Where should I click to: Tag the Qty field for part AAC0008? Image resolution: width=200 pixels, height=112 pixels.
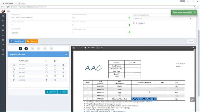(x=55, y=80)
